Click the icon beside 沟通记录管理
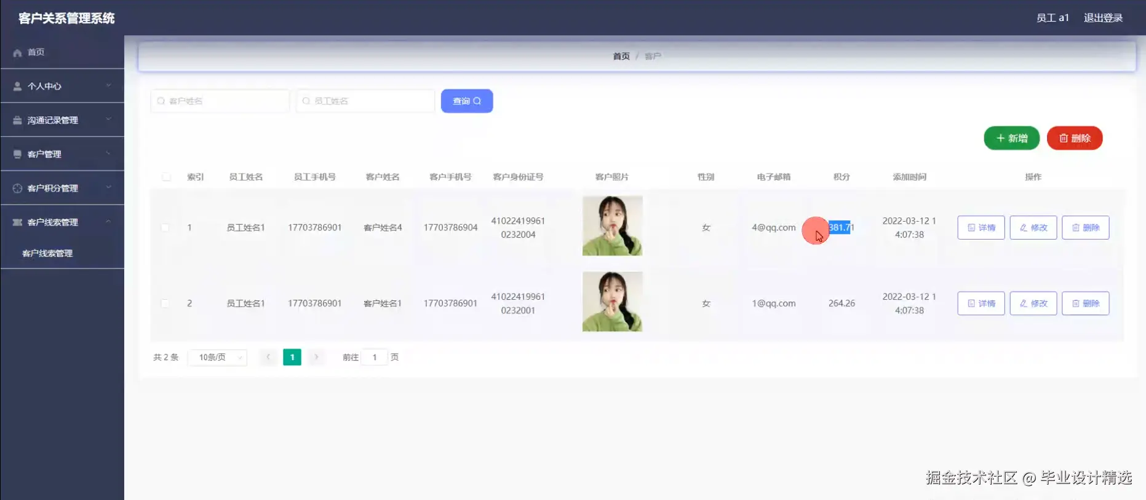This screenshot has width=1146, height=500. pos(17,120)
